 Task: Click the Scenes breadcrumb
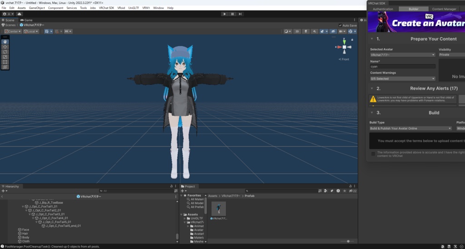(x=9, y=25)
